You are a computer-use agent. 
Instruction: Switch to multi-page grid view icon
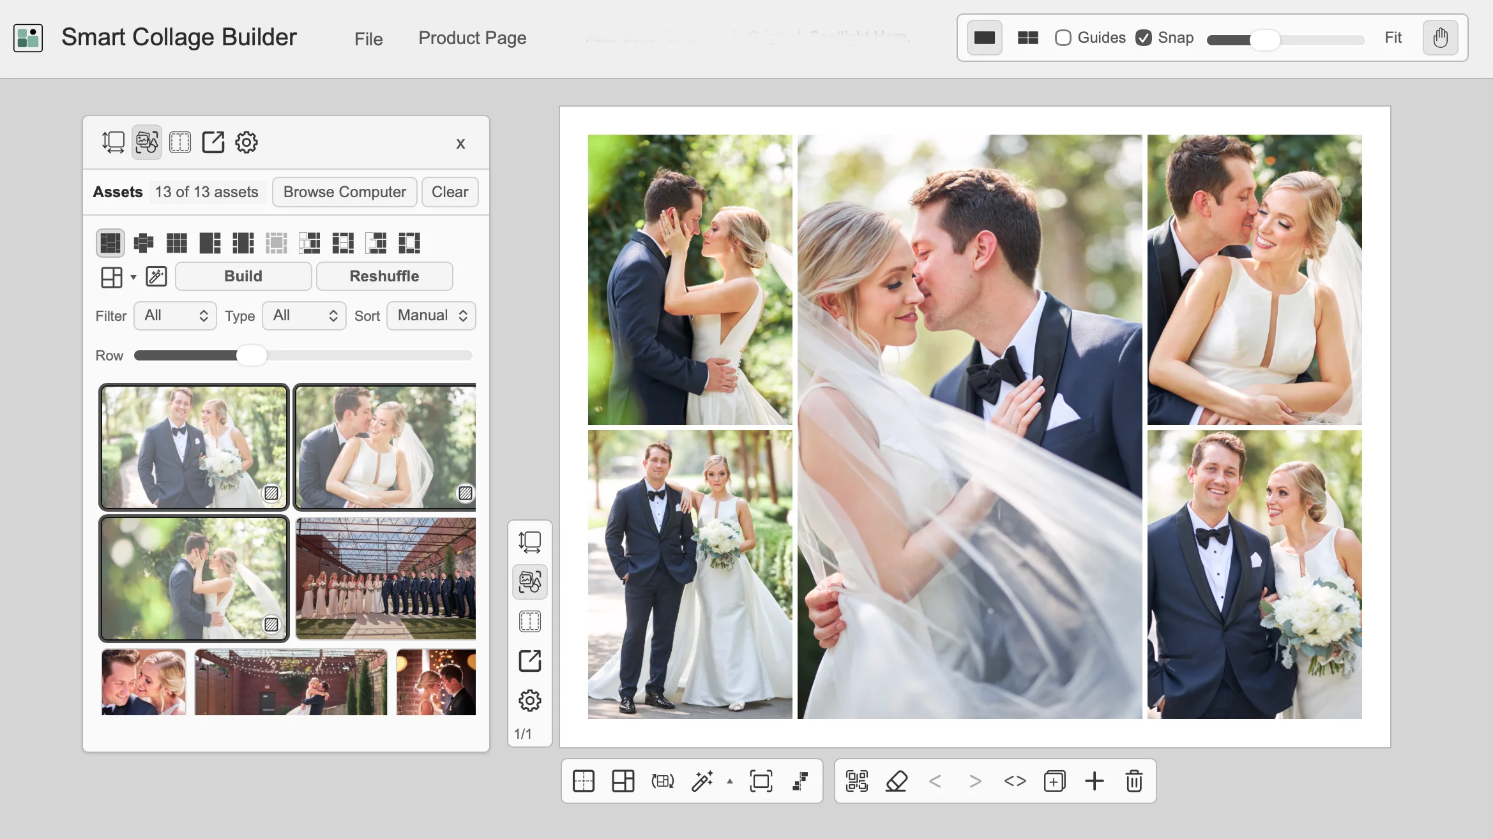[x=1027, y=38]
